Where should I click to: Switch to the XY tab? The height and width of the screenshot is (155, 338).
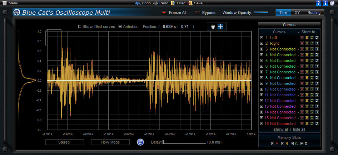click(x=297, y=13)
